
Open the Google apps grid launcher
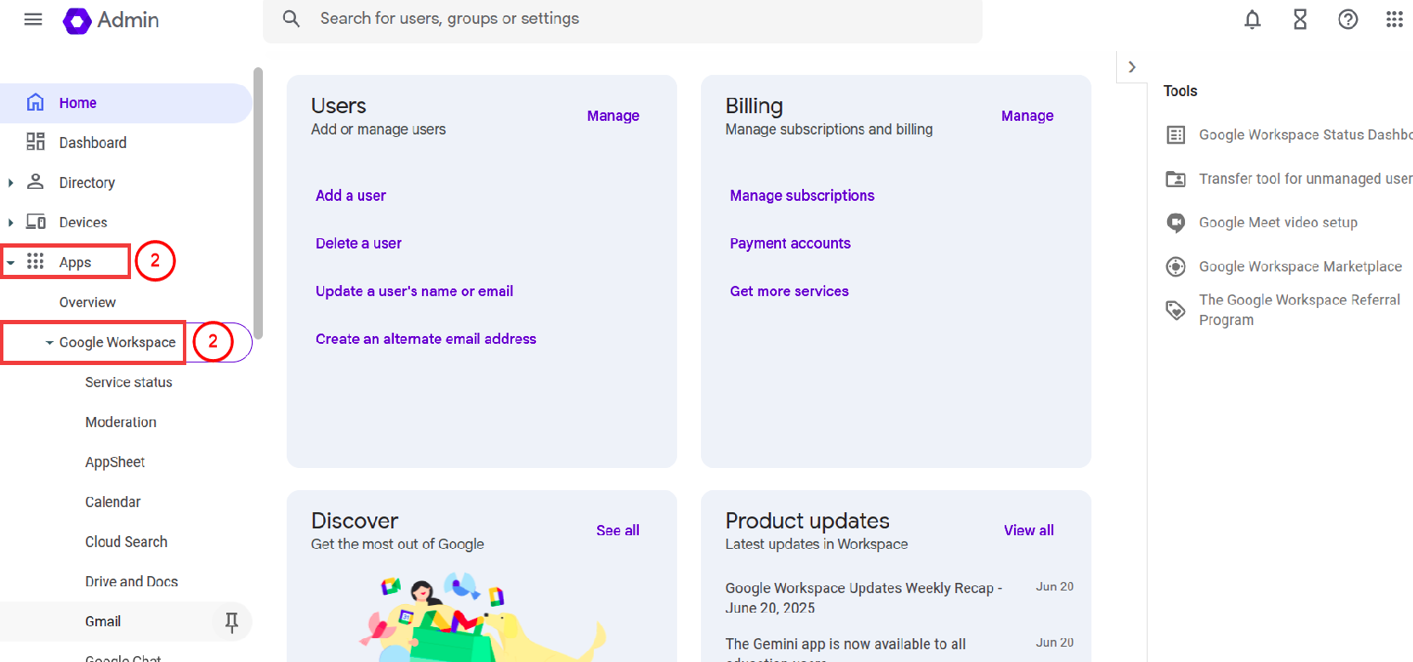tap(1394, 20)
